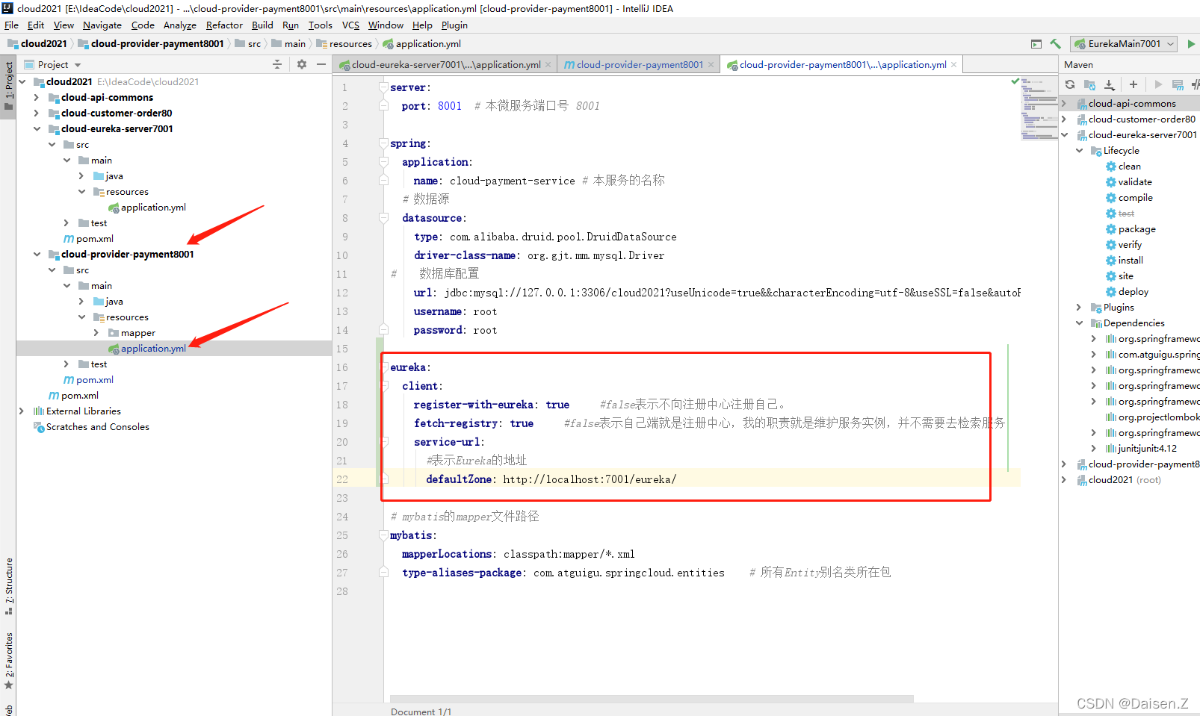1200x716 pixels.
Task: Reimport all Maven projects
Action: [x=1070, y=84]
